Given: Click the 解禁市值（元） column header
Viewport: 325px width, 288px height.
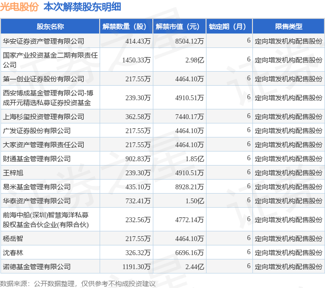Looking at the screenshot, I should coord(178,27).
